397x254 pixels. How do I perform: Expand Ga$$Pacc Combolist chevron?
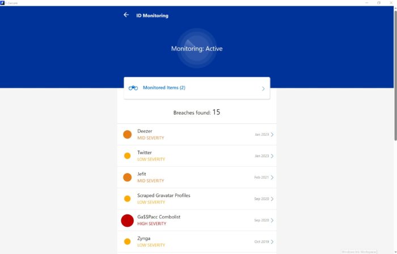tap(272, 220)
